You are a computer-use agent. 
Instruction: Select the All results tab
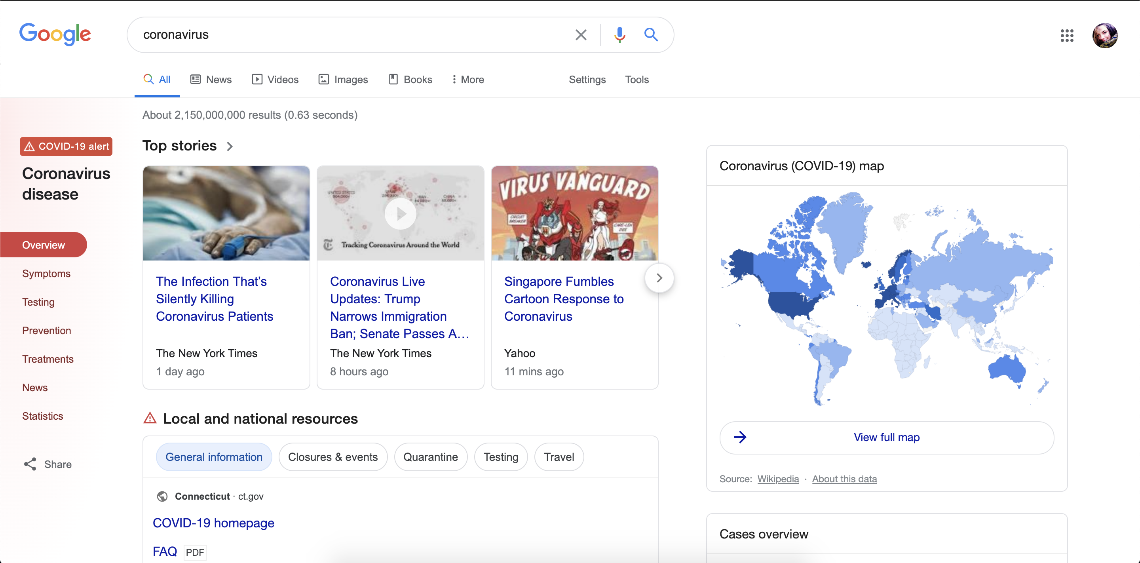coord(157,80)
